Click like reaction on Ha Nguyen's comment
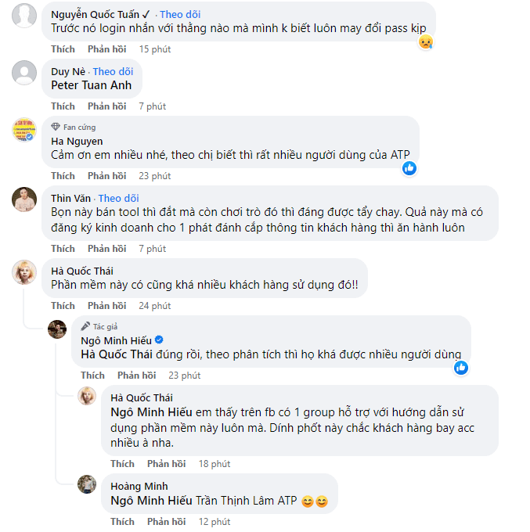 (409, 168)
